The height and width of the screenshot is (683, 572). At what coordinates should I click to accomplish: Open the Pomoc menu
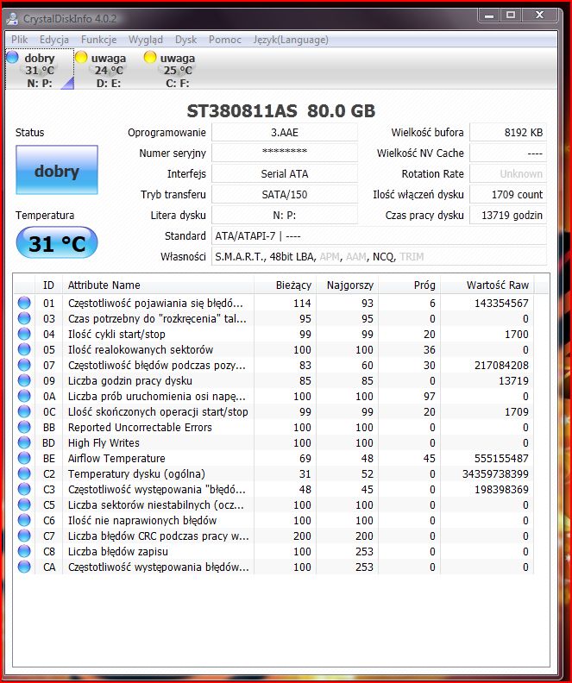point(225,40)
